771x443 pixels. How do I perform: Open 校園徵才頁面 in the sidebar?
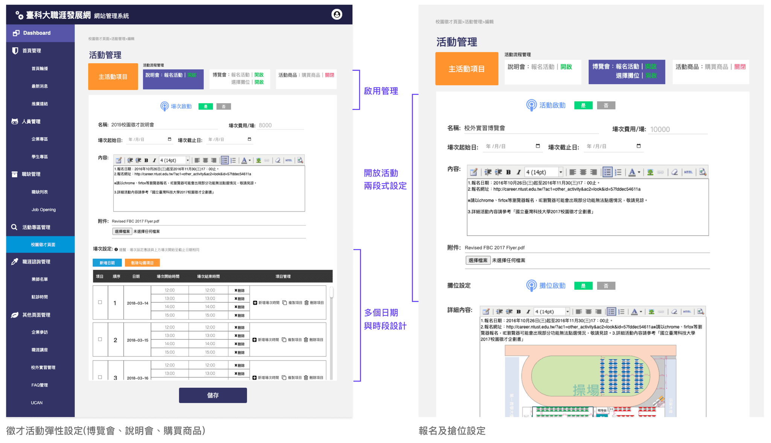[x=43, y=245]
